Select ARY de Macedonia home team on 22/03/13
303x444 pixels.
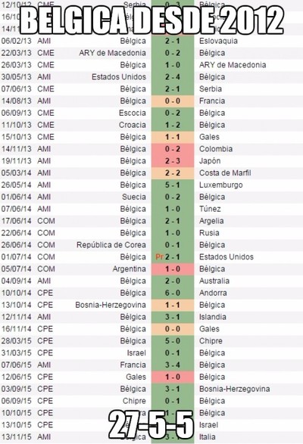[112, 53]
